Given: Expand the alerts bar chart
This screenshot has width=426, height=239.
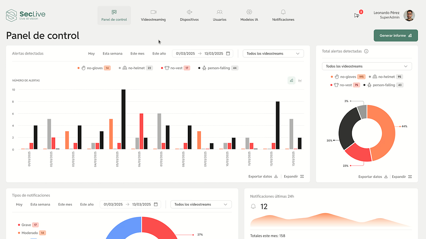Looking at the screenshot, I should pyautogui.click(x=294, y=176).
